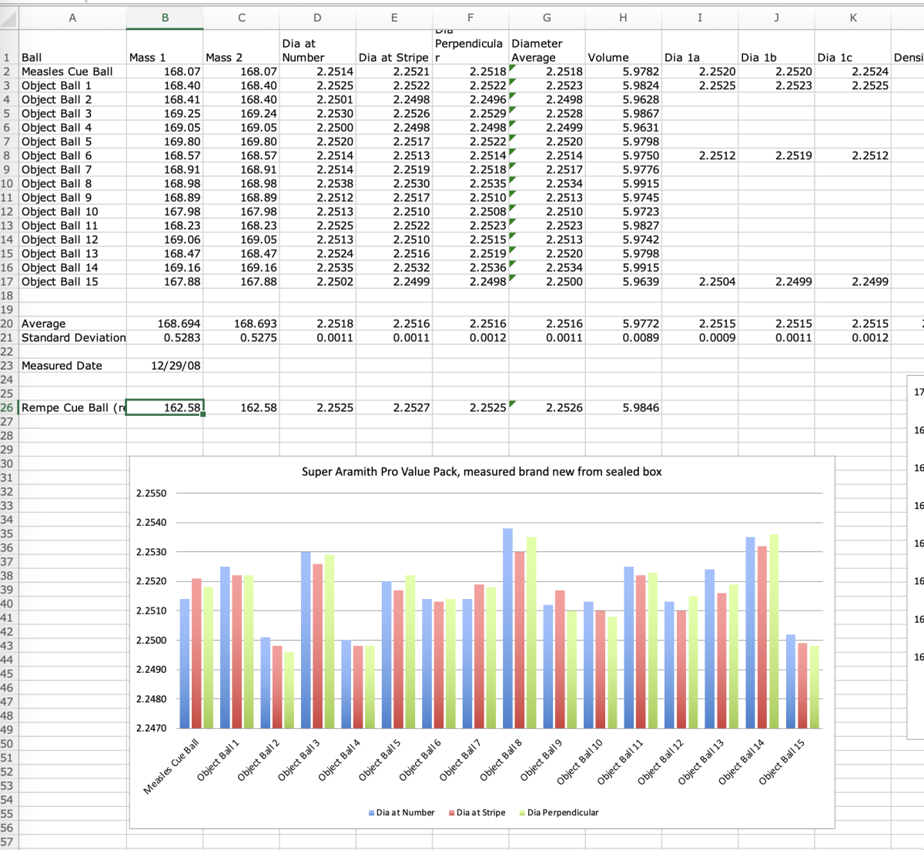Click the Object Ball 8 blue chart bar
This screenshot has height=850, width=924.
[x=507, y=627]
